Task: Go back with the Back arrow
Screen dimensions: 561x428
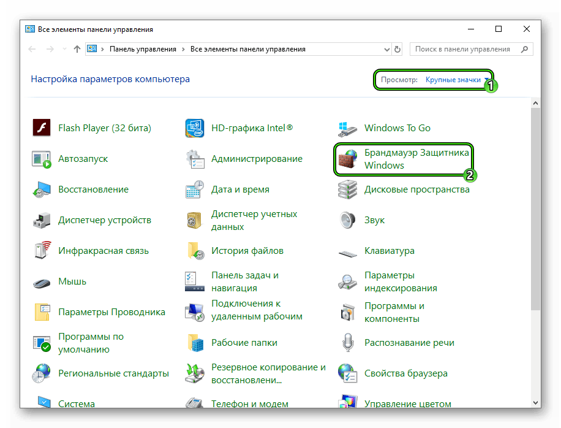Action: point(32,49)
